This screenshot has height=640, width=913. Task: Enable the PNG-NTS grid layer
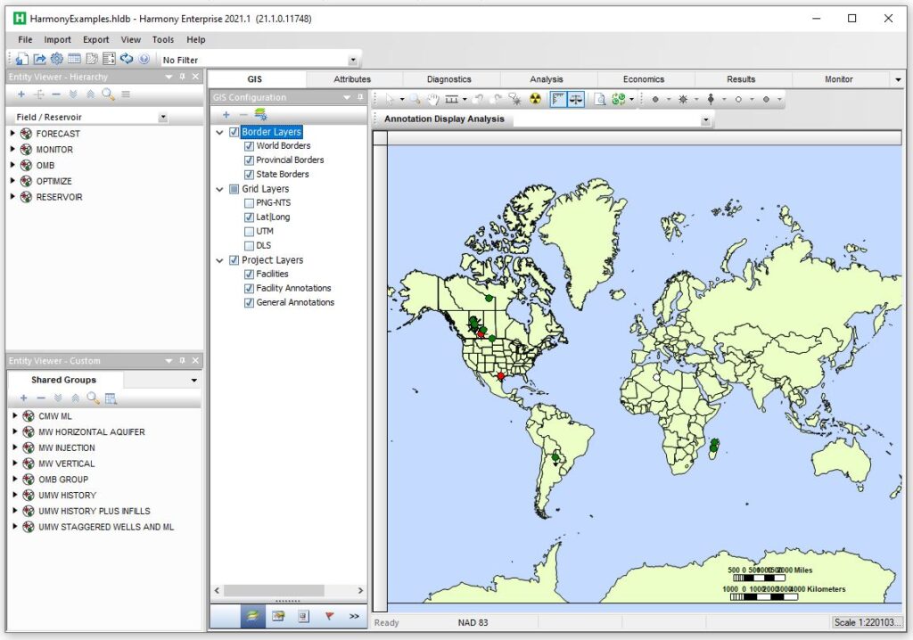point(250,203)
